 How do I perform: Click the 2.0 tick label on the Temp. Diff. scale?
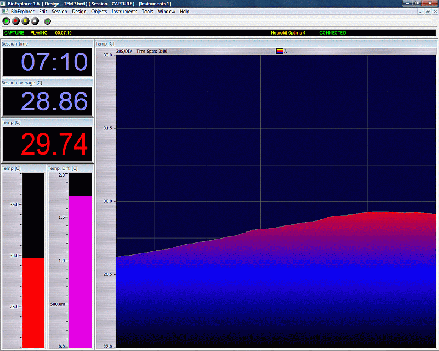tap(61, 175)
